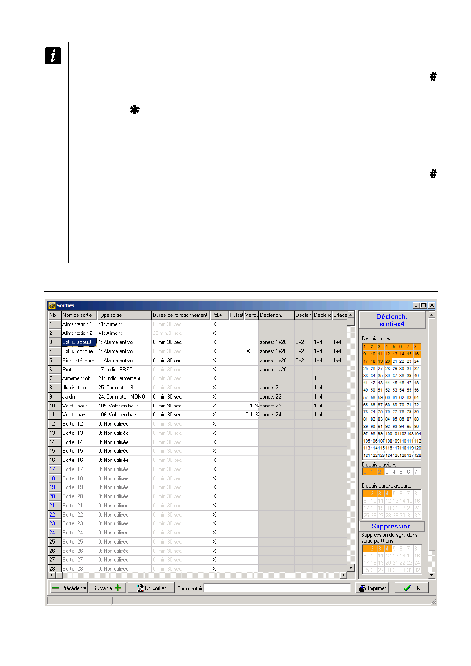Click the Type sortie column header
The height and width of the screenshot is (666, 471).
pos(124,315)
